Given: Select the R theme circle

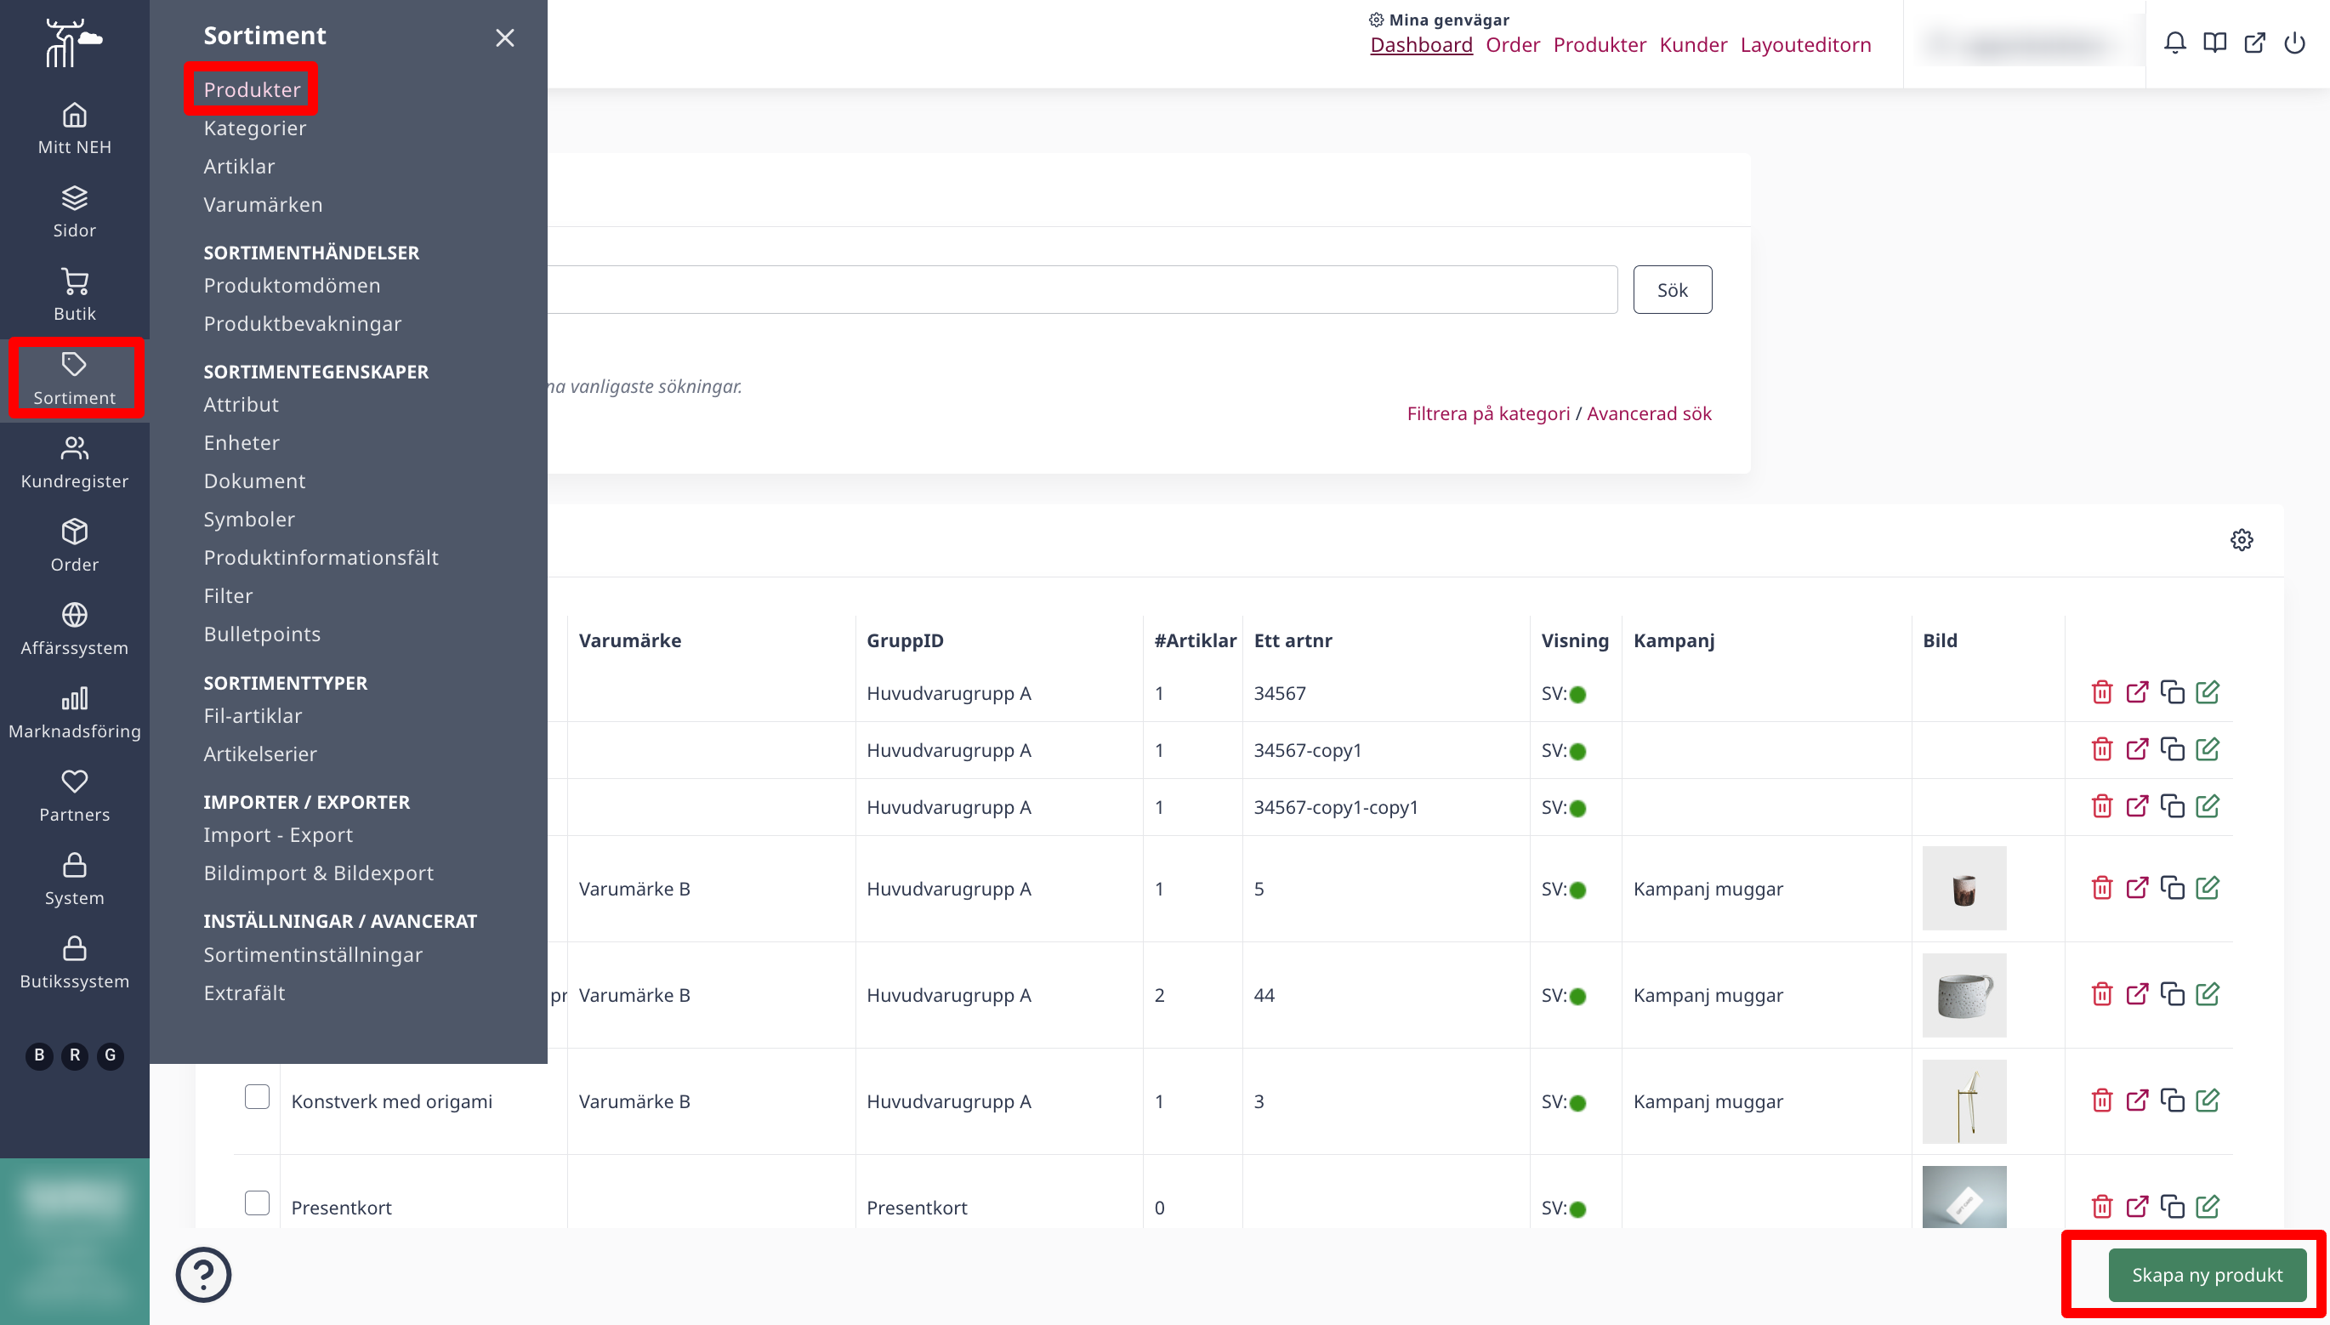Looking at the screenshot, I should click(x=75, y=1055).
